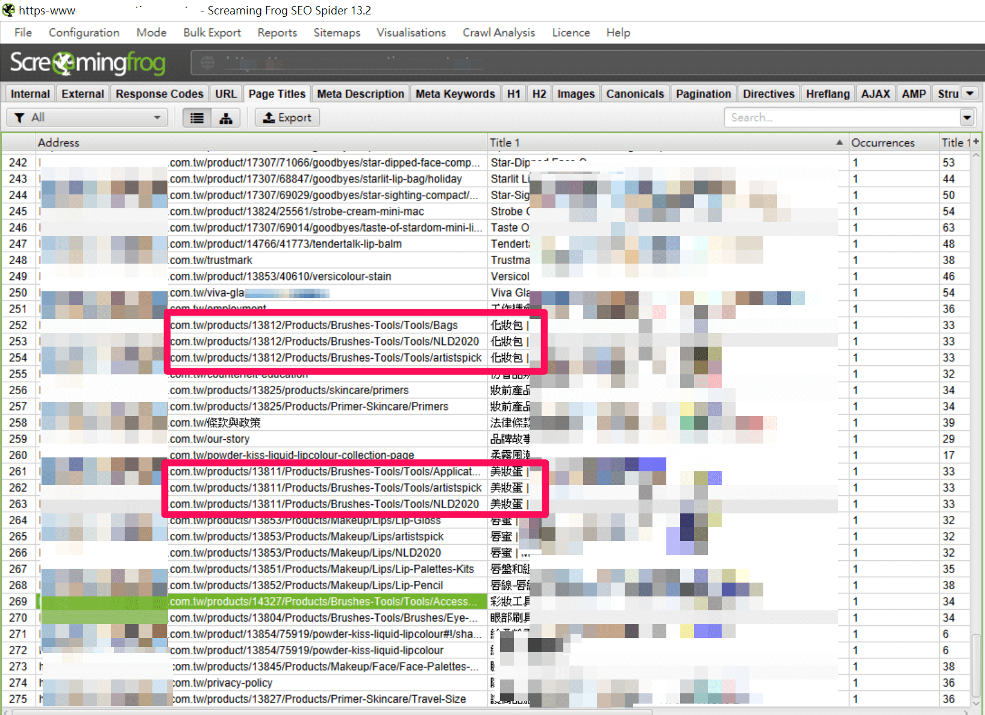Switch to tree hierarchy view icon
Viewport: 985px width, 715px height.
pos(226,118)
